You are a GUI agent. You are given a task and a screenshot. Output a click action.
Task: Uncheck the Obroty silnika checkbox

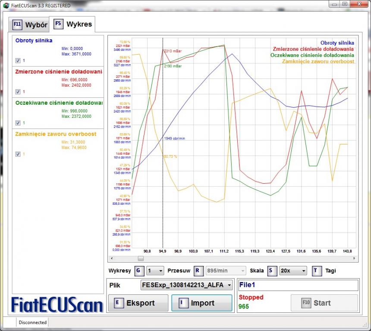(x=18, y=61)
